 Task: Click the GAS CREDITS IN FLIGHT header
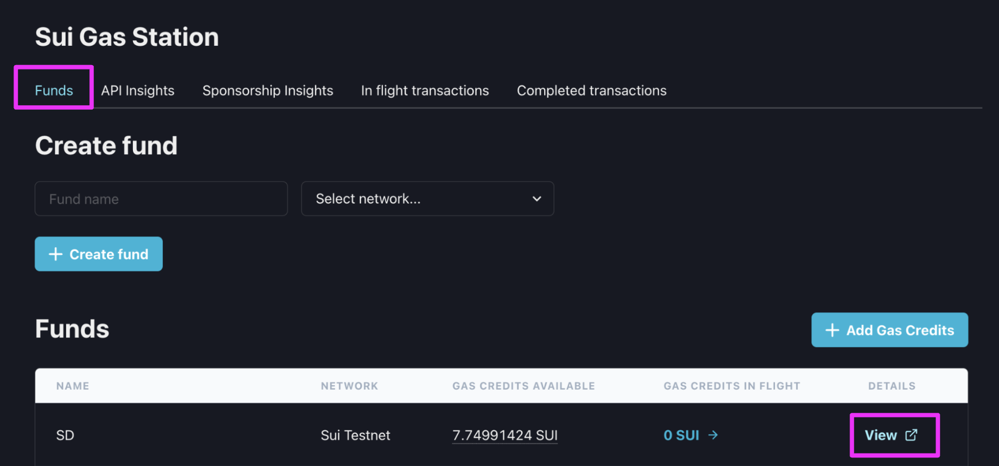(x=731, y=386)
